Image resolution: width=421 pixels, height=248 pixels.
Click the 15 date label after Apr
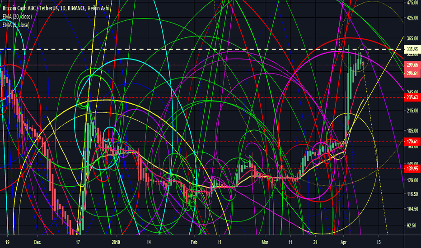coord(379,243)
